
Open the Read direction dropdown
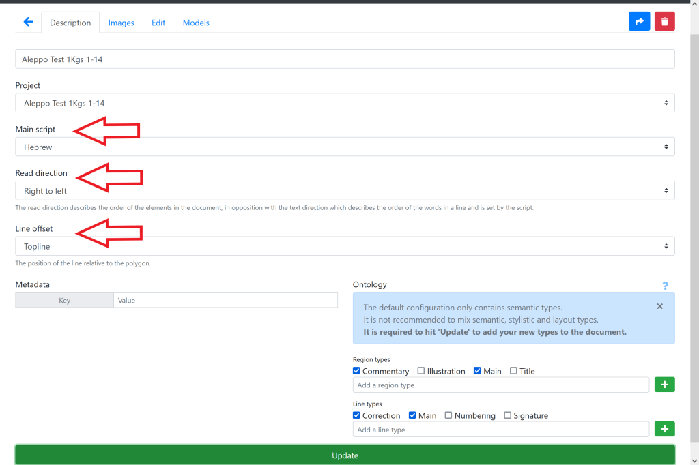345,191
